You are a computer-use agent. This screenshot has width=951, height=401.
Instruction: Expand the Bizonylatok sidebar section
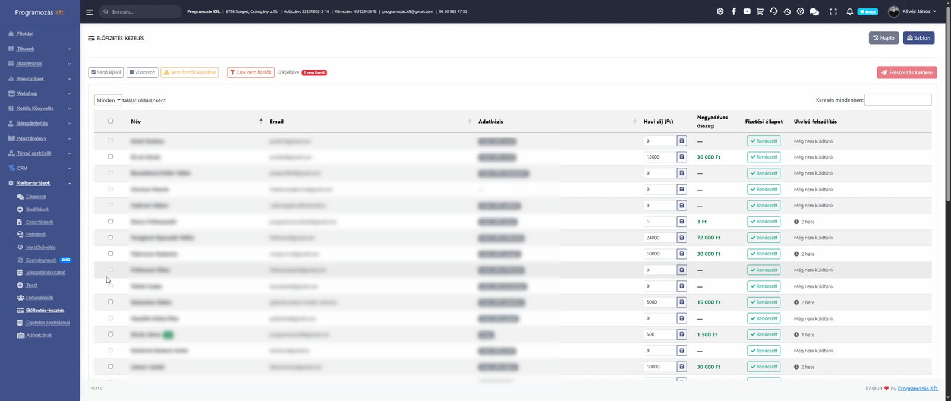click(40, 64)
